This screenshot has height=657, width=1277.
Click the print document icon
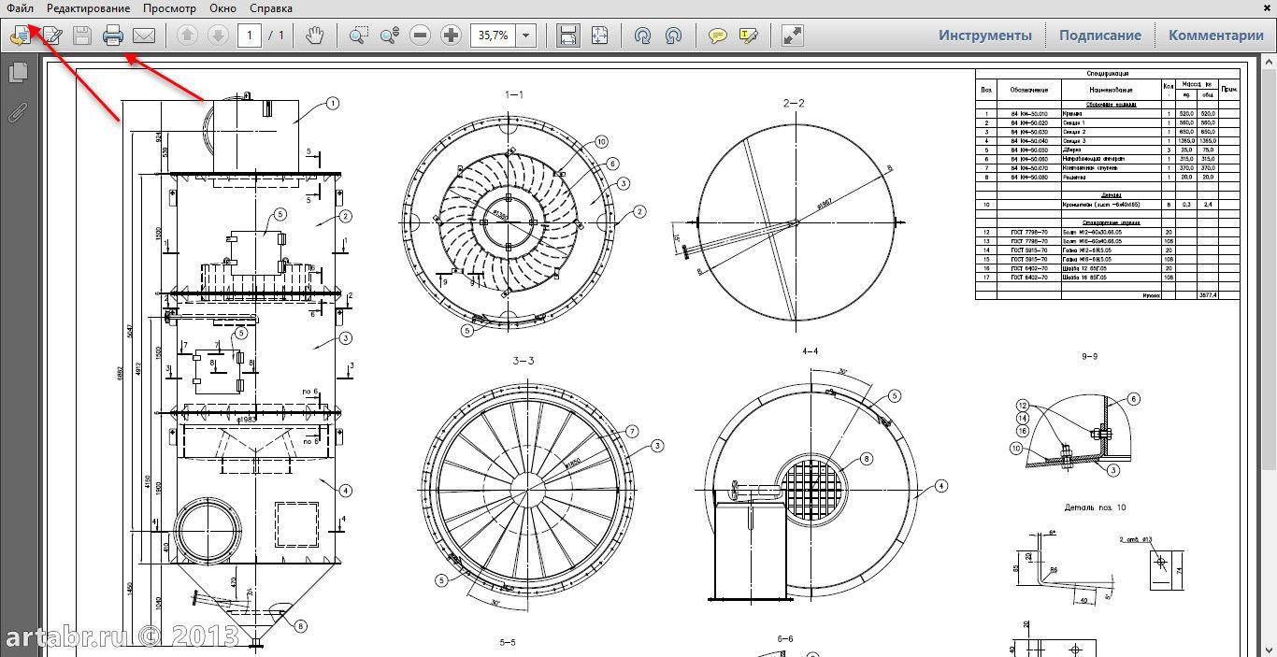pos(113,36)
